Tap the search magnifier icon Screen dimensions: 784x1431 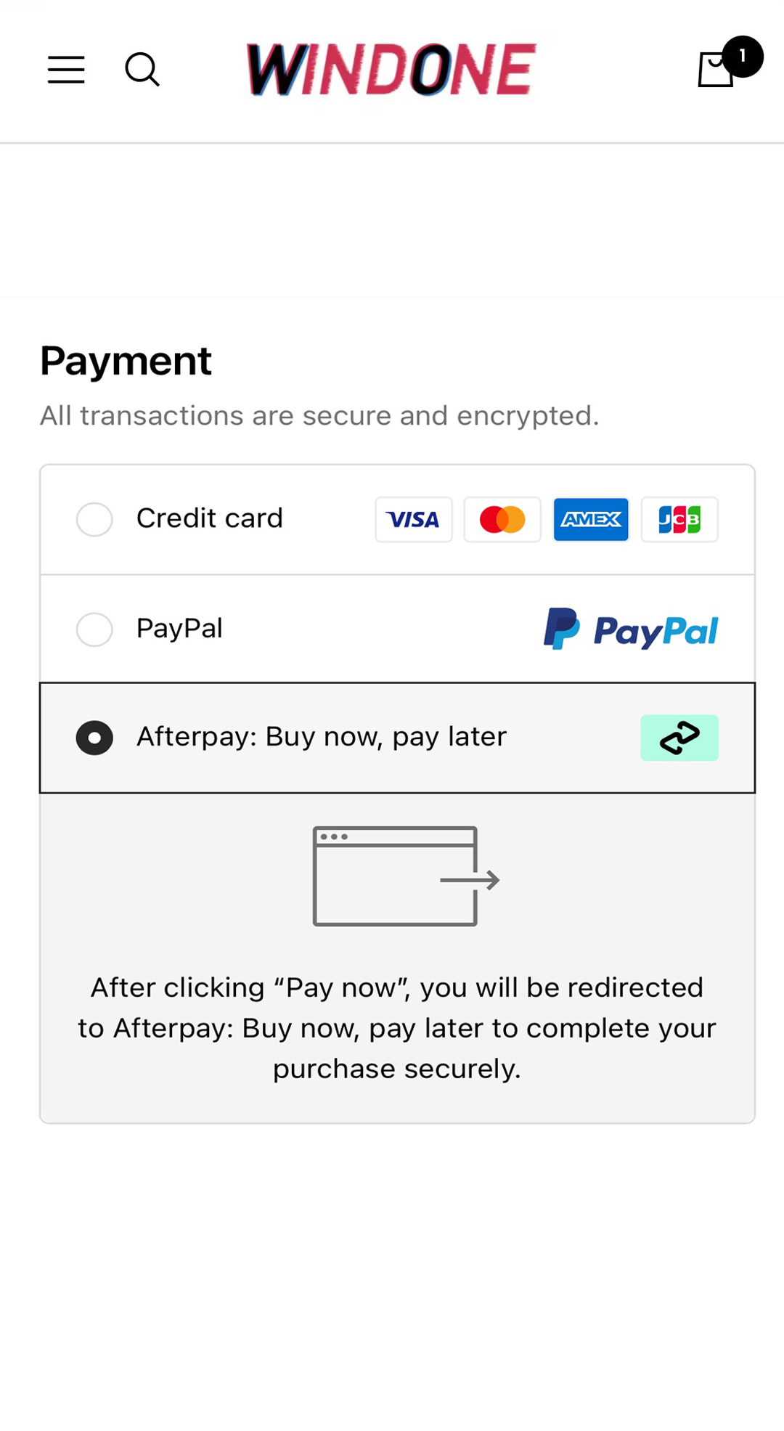pos(142,70)
